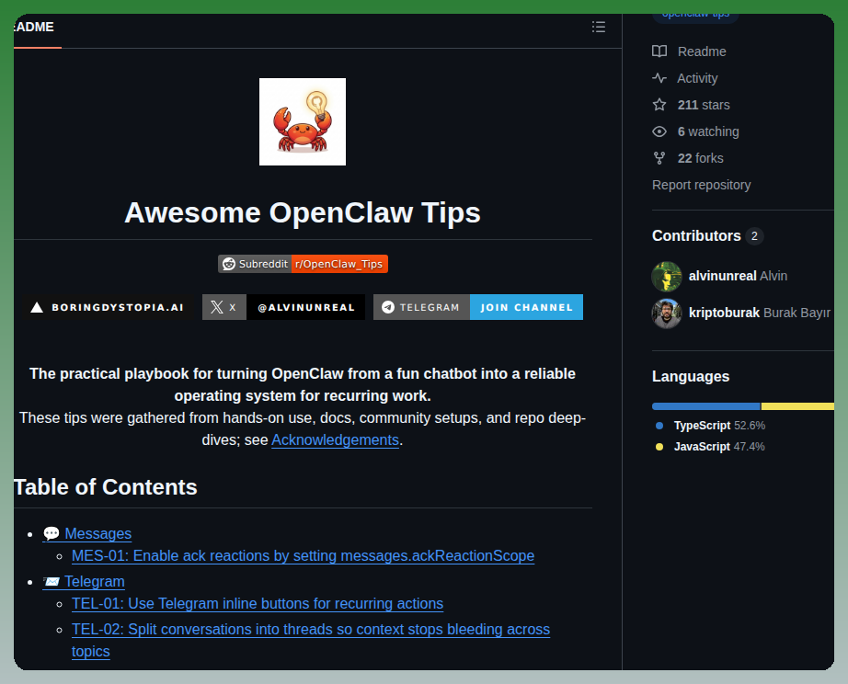Image resolution: width=848 pixels, height=684 pixels.
Task: View the 211 stars list
Action: pos(704,105)
